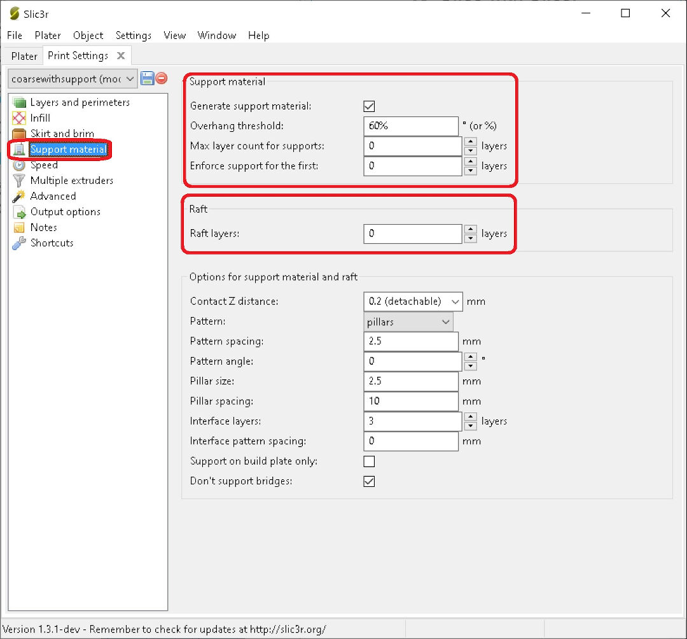Decrease Enforce support for the first layers
Screen dimensions: 687x639
[470, 171]
